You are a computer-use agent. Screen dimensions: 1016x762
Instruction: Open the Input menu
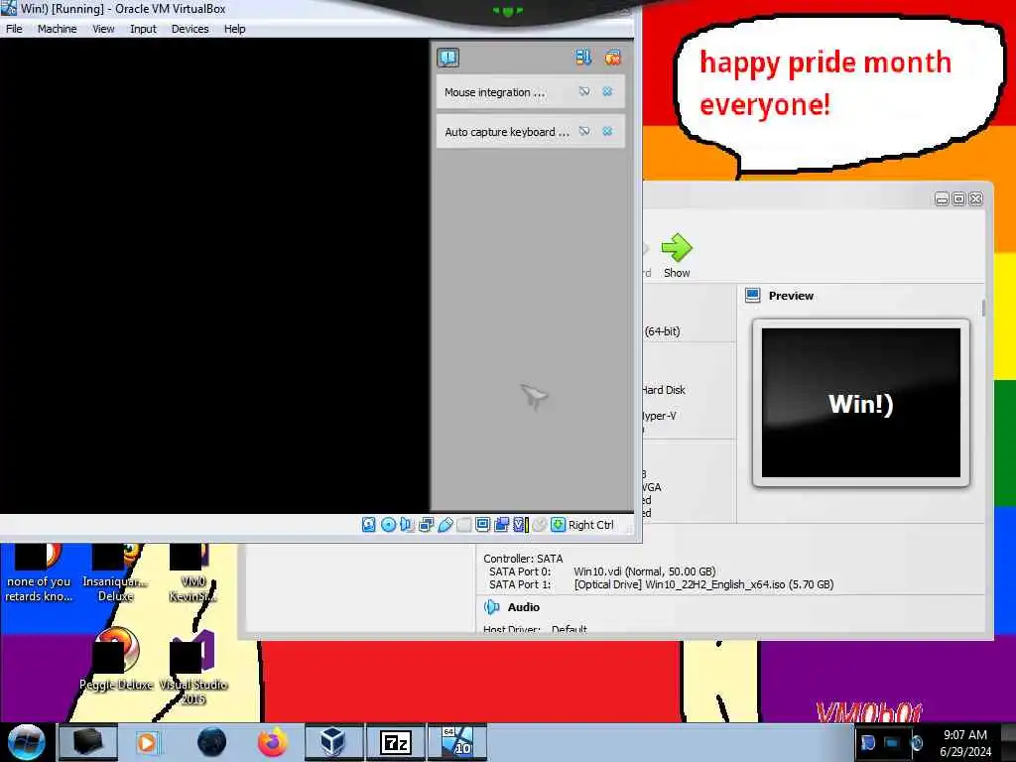143,29
